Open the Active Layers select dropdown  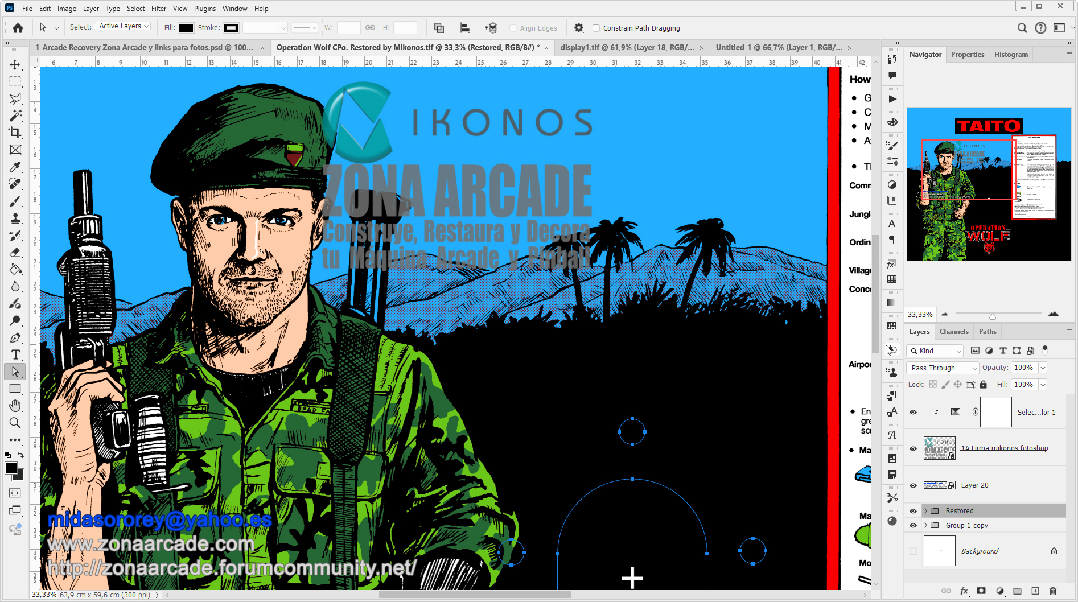(x=123, y=27)
